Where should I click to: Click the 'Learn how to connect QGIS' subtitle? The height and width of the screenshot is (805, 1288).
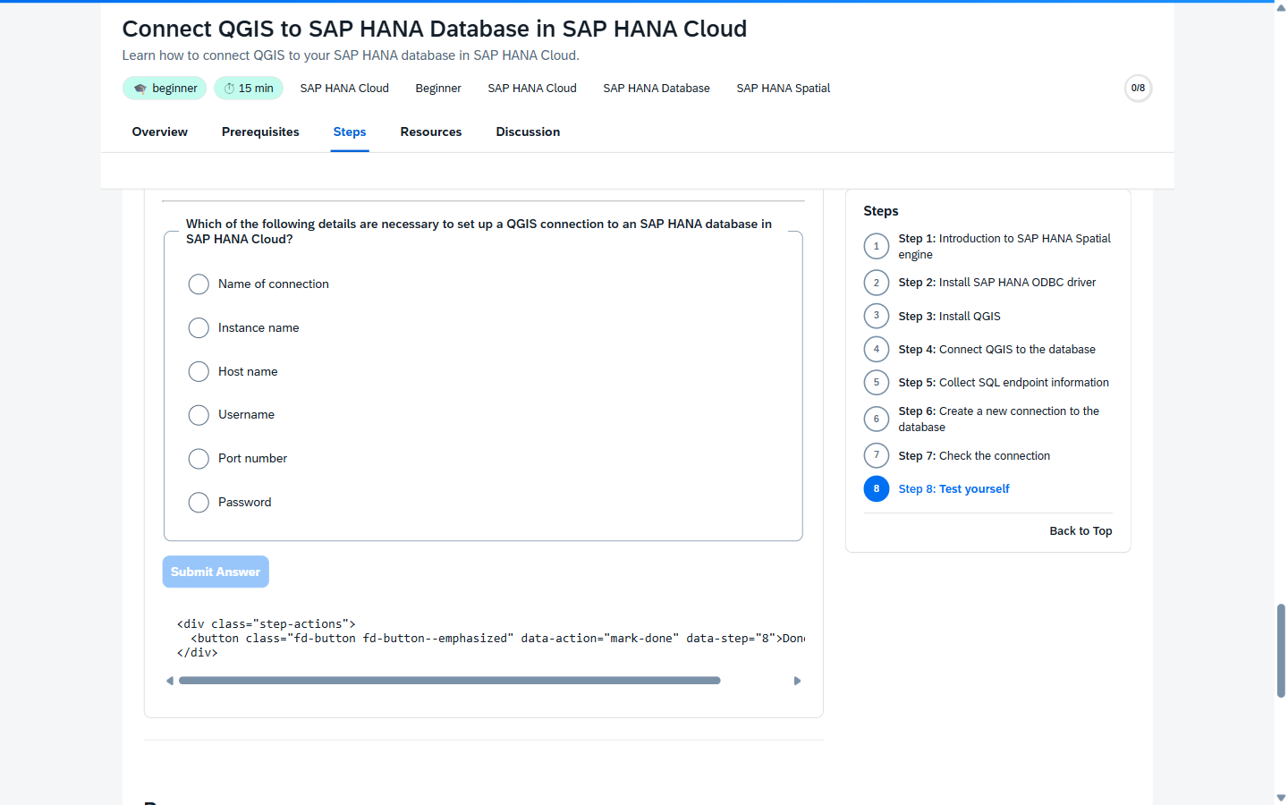click(351, 55)
